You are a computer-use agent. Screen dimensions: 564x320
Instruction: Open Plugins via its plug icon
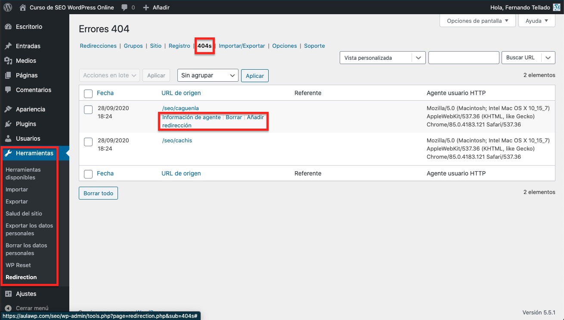(8, 124)
